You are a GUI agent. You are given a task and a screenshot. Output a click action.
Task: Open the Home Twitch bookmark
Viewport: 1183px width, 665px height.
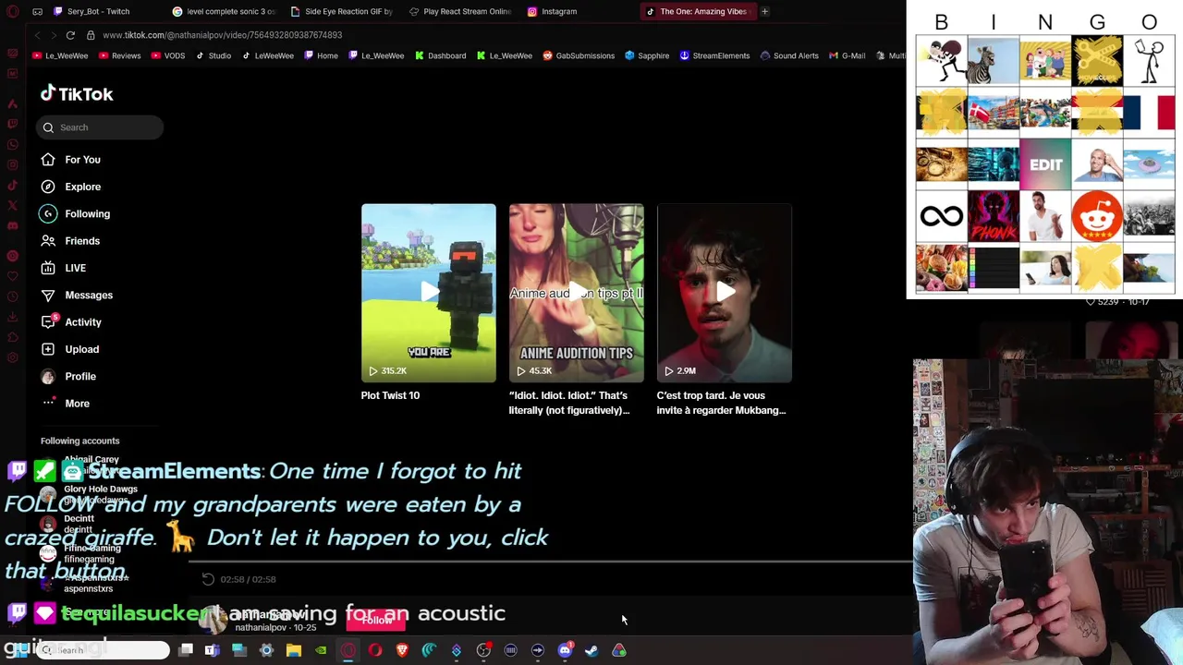point(321,55)
